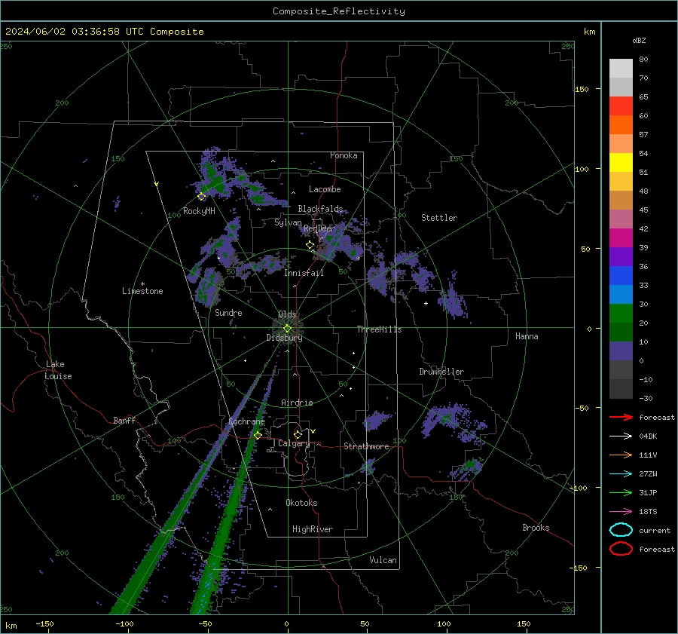Click the green 31JP arrow icon
Viewport: 678px width, 634px height.
click(x=621, y=492)
